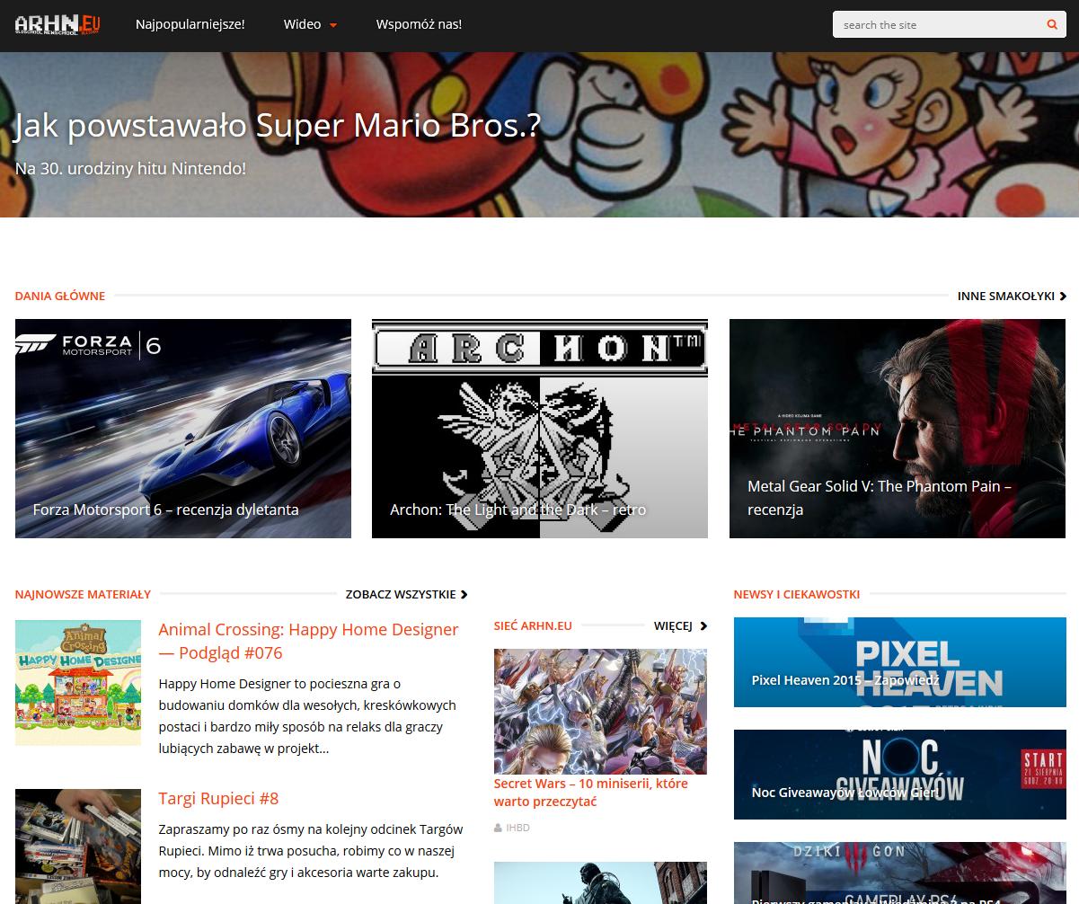This screenshot has width=1079, height=904.
Task: Click the IHBD author name
Action: click(517, 828)
